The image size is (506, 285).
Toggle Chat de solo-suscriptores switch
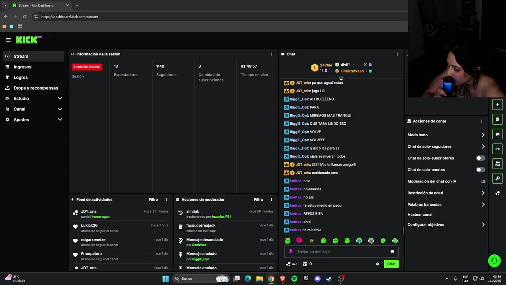point(480,158)
